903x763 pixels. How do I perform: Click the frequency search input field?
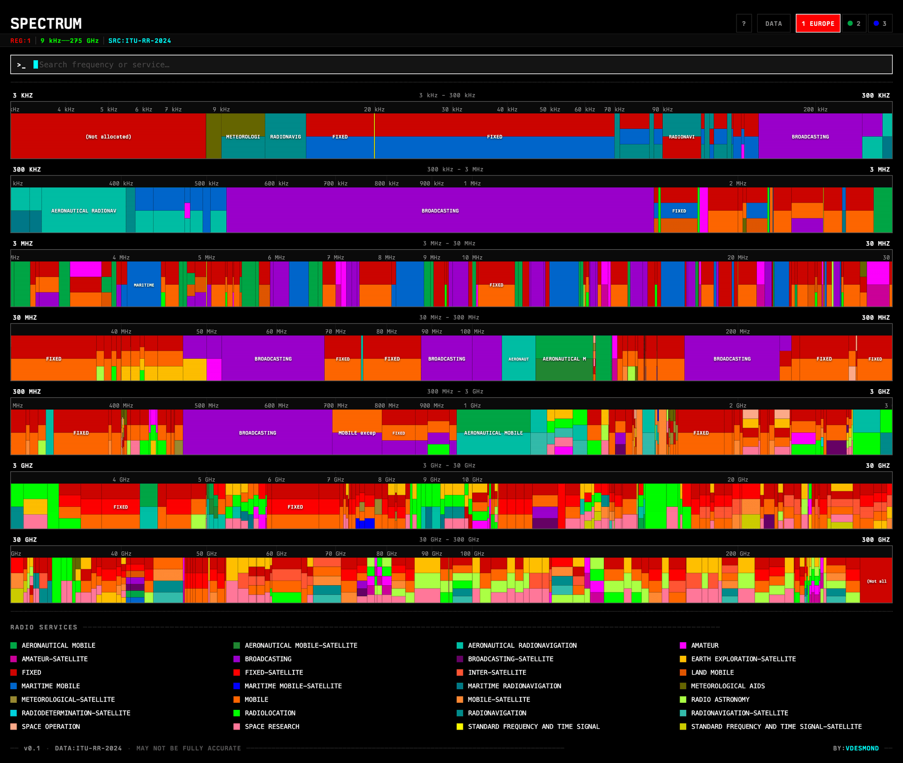[329, 65]
